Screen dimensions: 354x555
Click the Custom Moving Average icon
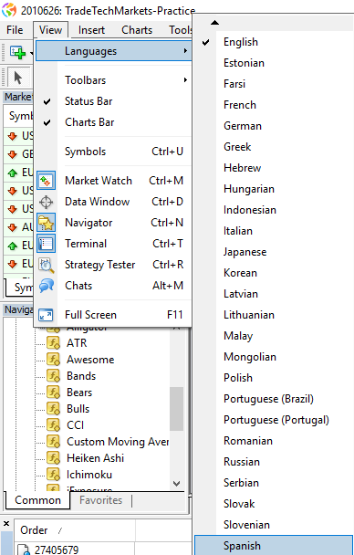click(54, 442)
